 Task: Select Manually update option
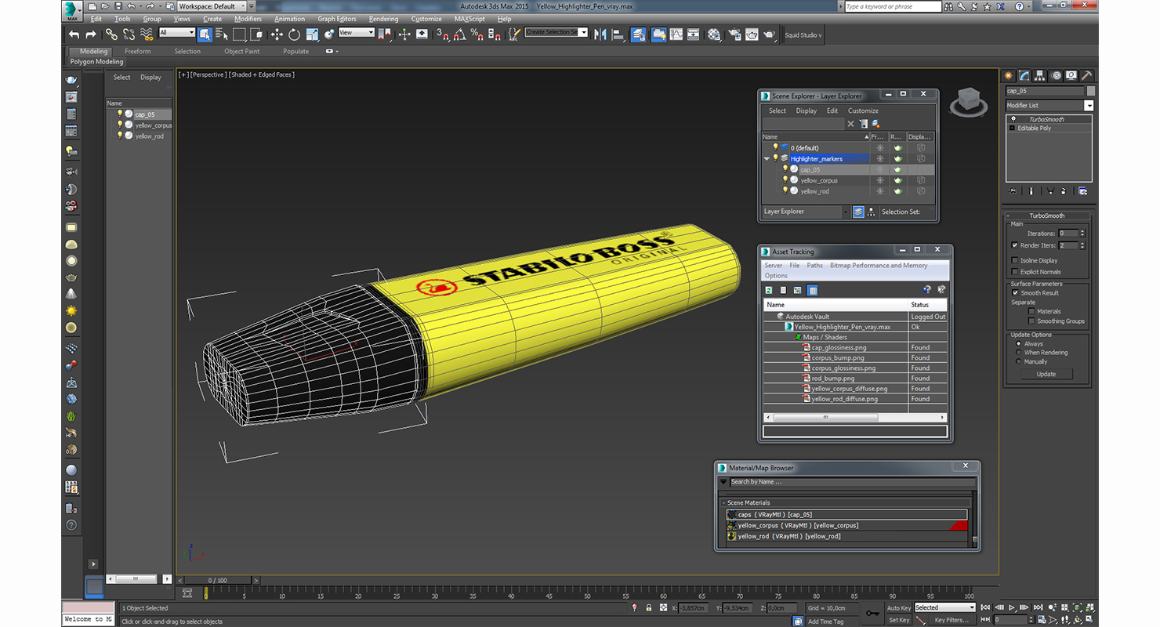[1019, 362]
